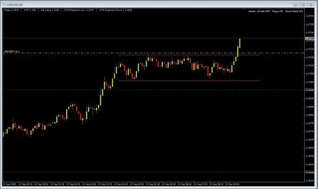Viewport: 318px width, 189px height.
Task: Maximize the EURUSD chart window
Action: [x=303, y=5]
